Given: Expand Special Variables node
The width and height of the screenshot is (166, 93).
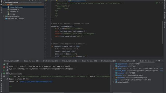Looking at the screenshot, I should click(114, 82).
